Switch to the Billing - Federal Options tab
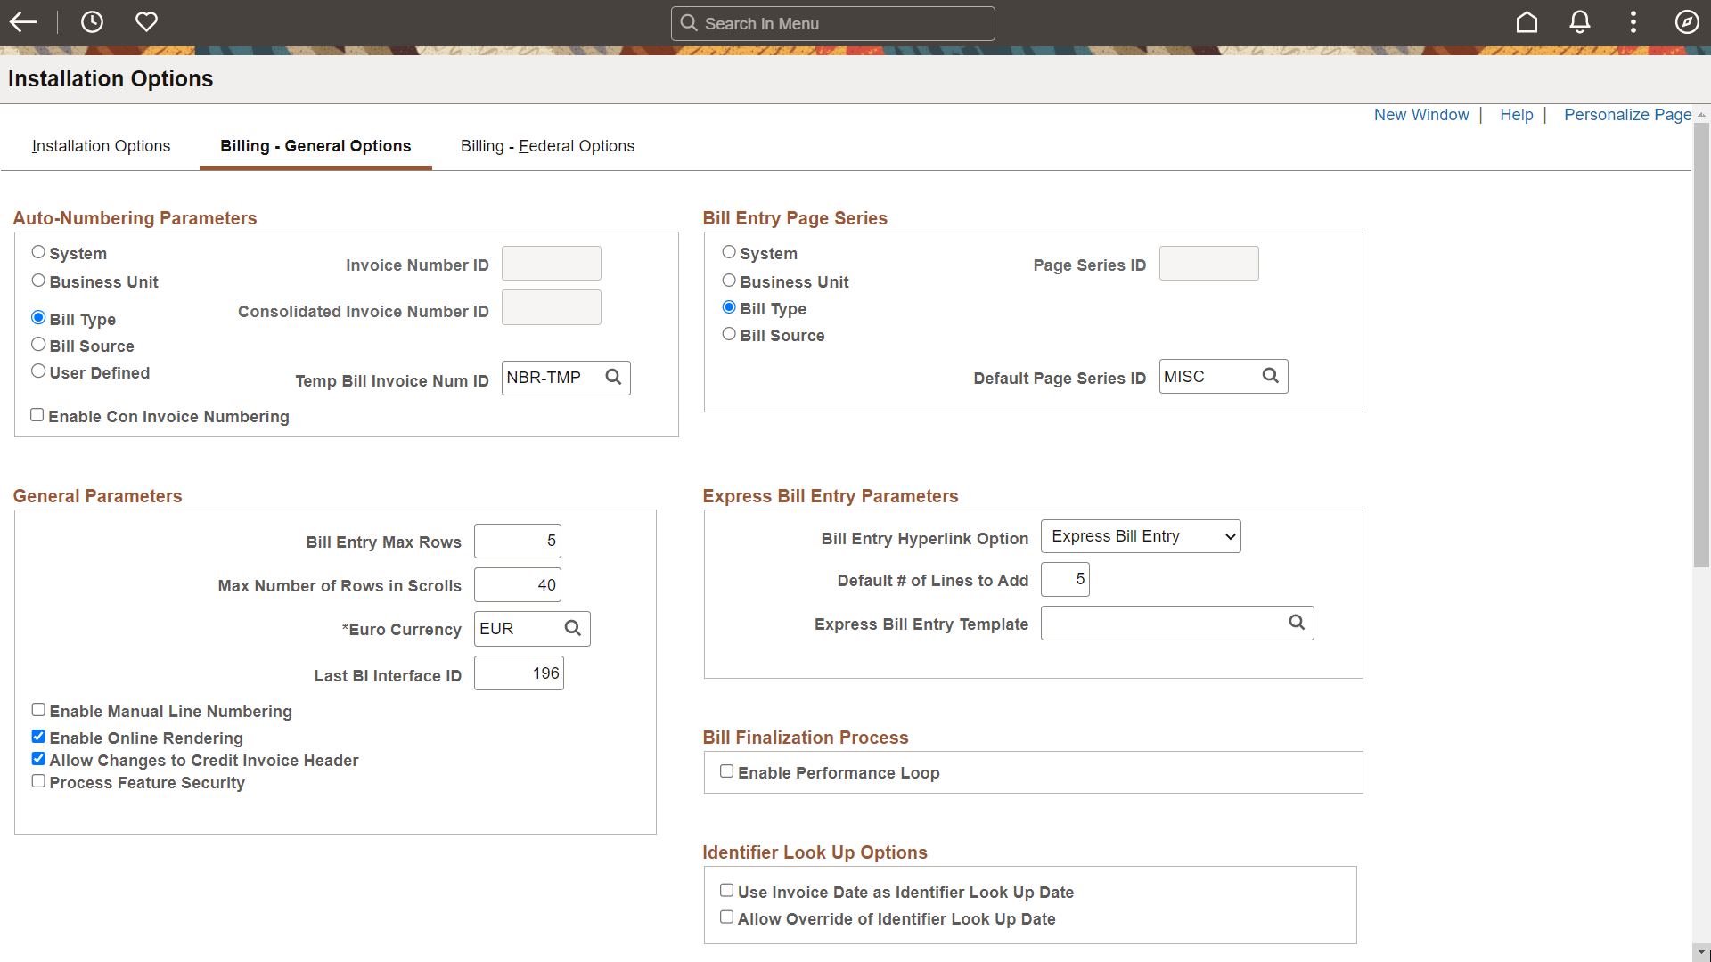The height and width of the screenshot is (962, 1711). [546, 146]
